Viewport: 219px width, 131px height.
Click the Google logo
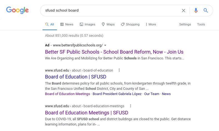click(x=17, y=11)
